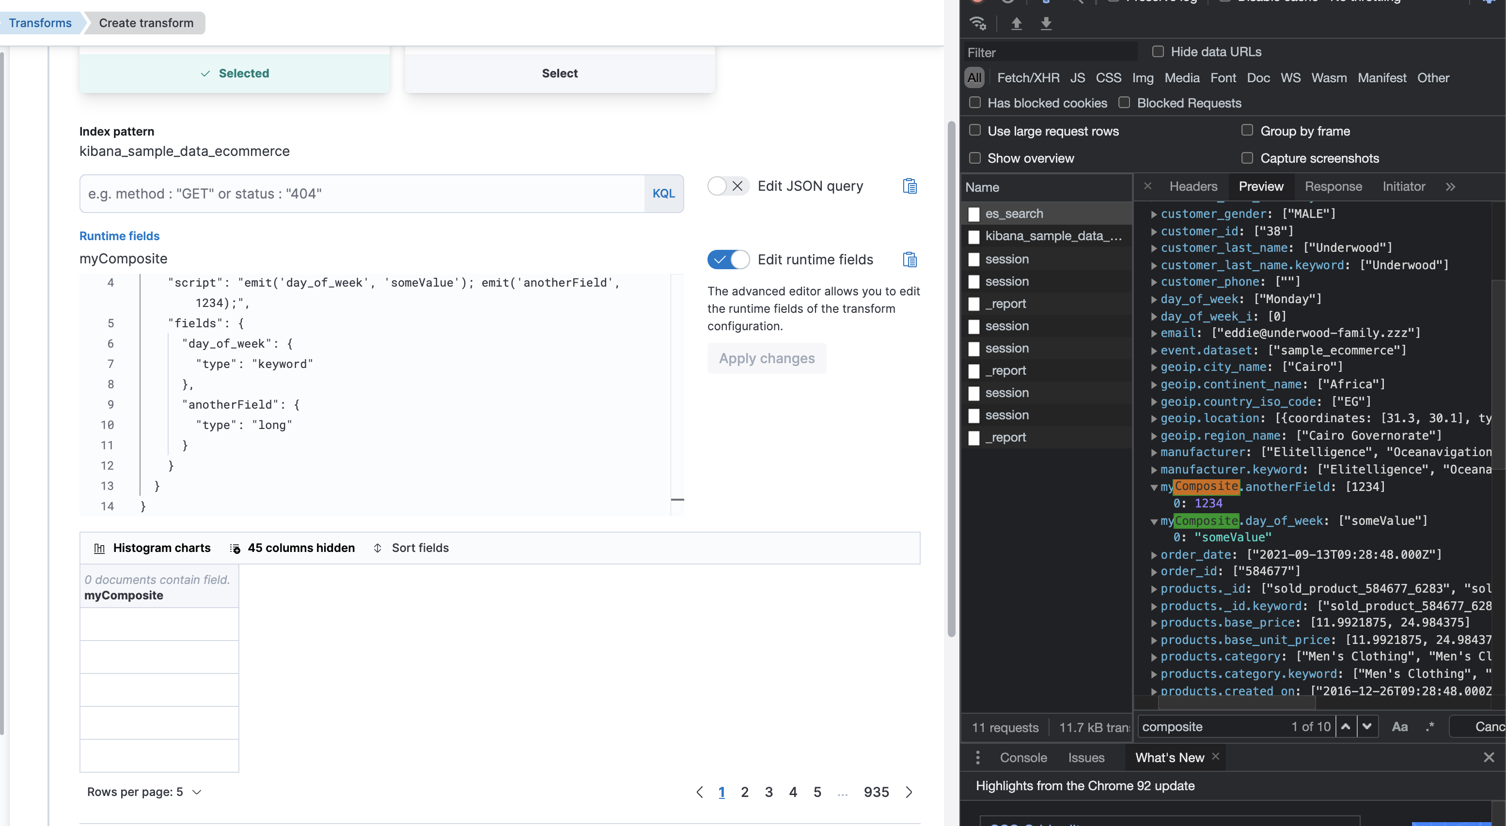Enable Match Case in the composite search
Image resolution: width=1506 pixels, height=826 pixels.
1399,726
